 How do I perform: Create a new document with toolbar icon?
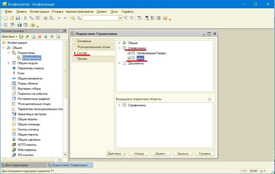[6, 18]
